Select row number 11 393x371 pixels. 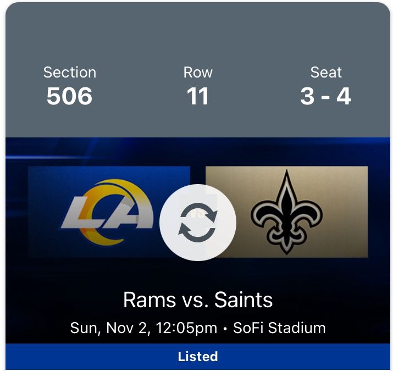click(198, 96)
